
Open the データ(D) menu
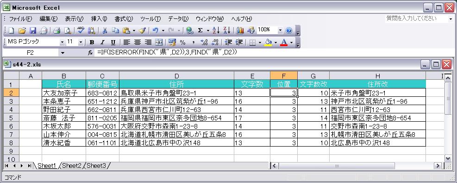(178, 19)
